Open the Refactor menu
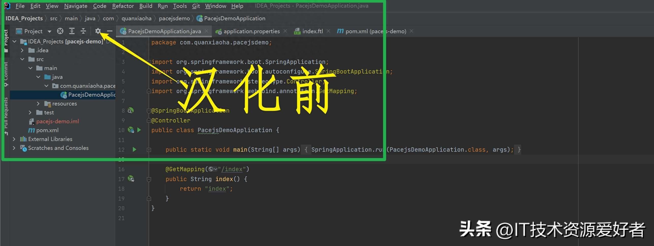 [123, 6]
